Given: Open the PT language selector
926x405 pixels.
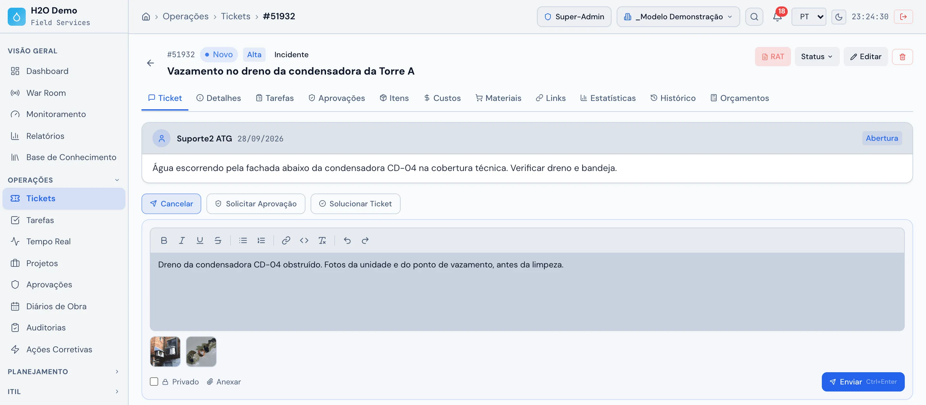Looking at the screenshot, I should click(x=809, y=16).
